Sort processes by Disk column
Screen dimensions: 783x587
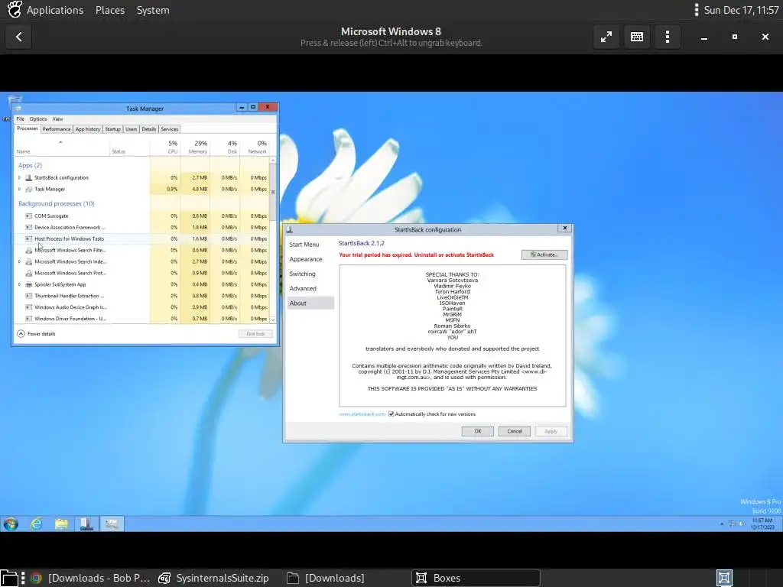pyautogui.click(x=225, y=148)
